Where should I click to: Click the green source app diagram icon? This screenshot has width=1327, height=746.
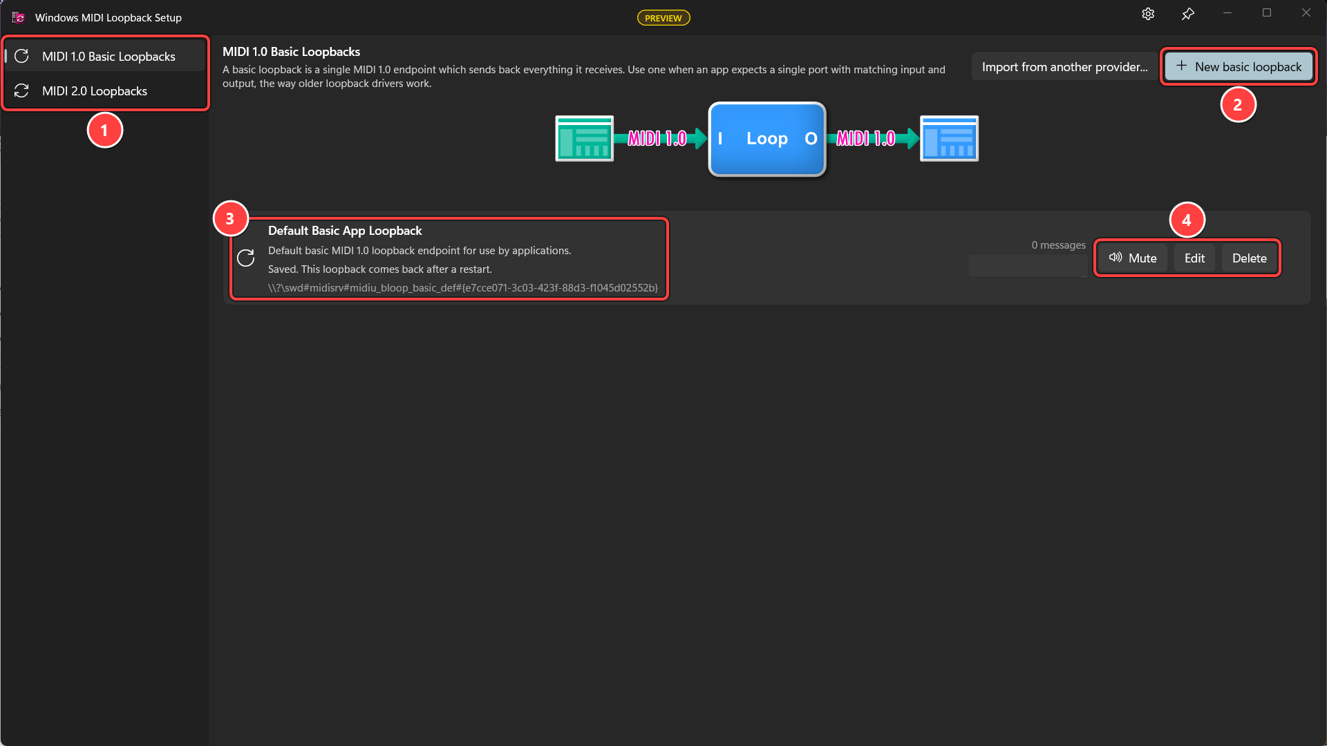(x=585, y=138)
